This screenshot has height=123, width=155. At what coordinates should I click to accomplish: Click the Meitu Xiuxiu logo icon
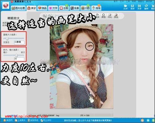pyautogui.click(x=5, y=6)
